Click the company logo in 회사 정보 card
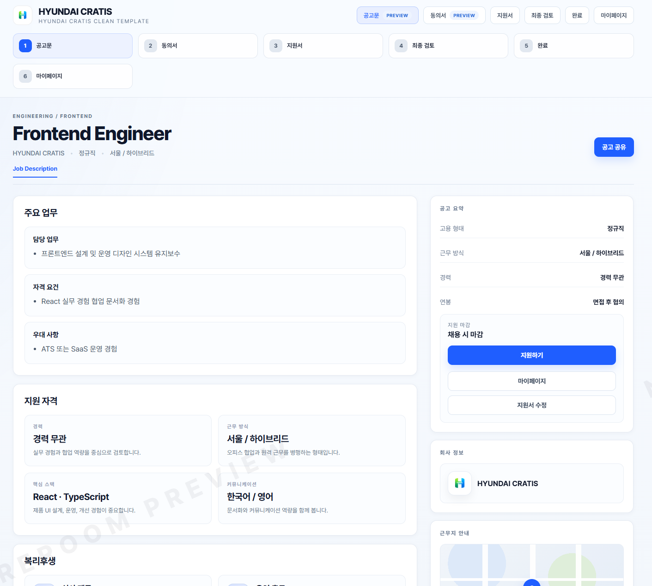Viewport: 652px width, 586px height. coord(460,483)
